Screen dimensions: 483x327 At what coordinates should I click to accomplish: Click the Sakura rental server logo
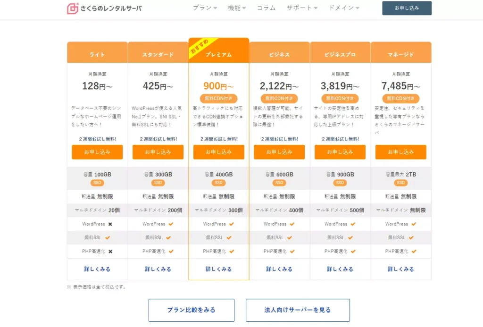click(104, 8)
